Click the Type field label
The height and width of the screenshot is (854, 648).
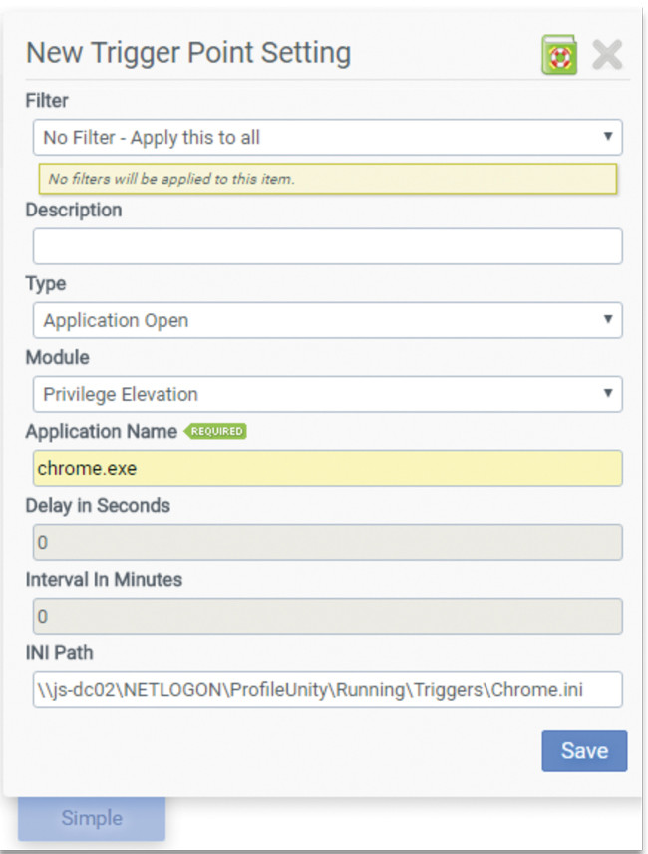[x=46, y=284]
